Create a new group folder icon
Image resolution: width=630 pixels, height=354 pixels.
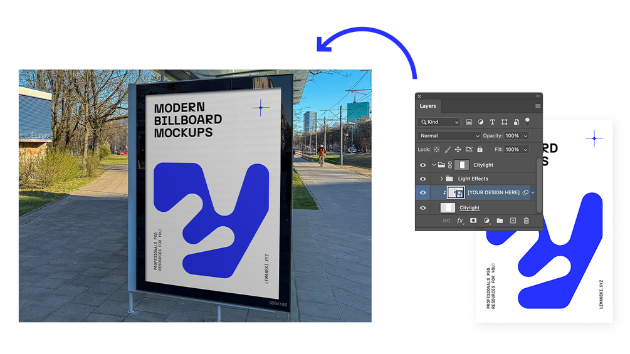pyautogui.click(x=500, y=221)
